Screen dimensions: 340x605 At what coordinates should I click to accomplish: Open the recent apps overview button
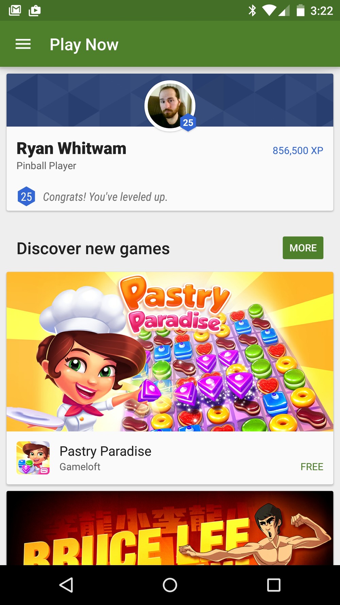tap(274, 585)
